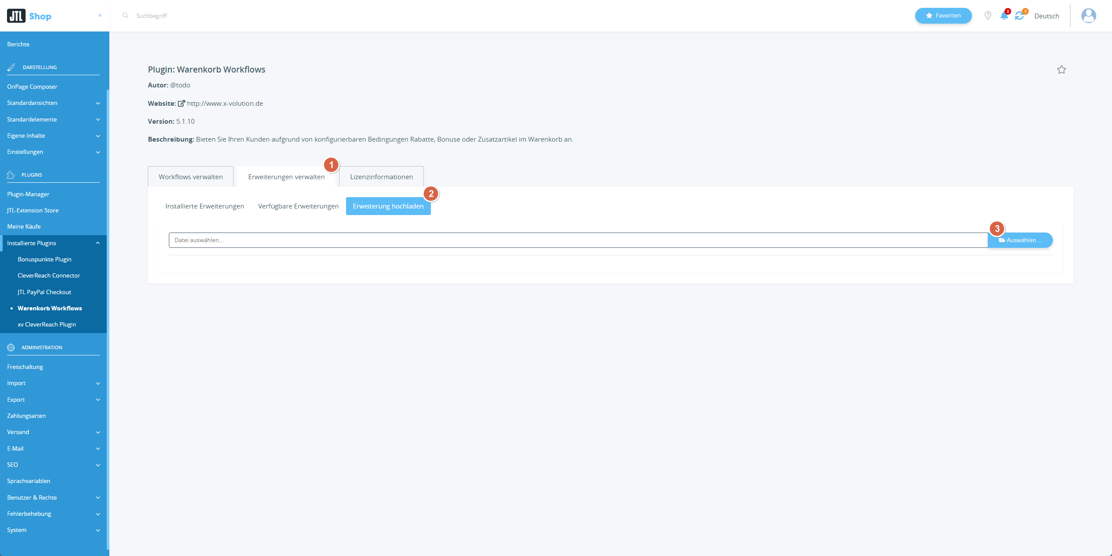
Task: Expand Benutzer & Rechte chevron
Action: click(98, 497)
